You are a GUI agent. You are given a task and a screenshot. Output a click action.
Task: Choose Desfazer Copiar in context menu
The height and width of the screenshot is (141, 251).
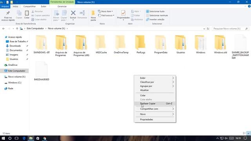[155, 103]
